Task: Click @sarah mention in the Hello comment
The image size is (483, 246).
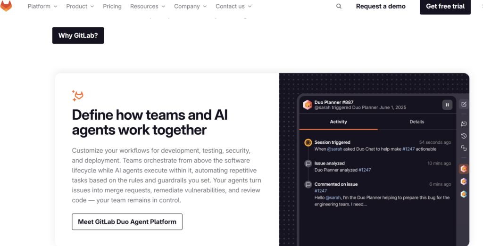Action: [333, 197]
